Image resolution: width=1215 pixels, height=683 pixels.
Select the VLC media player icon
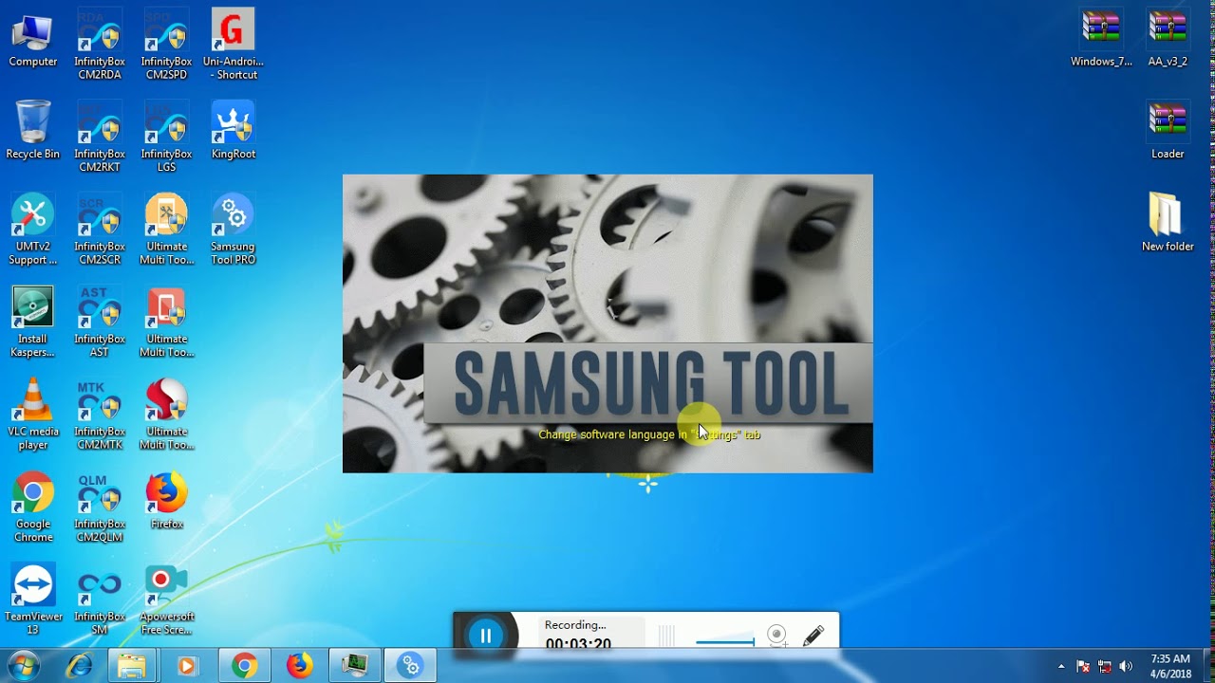pos(33,415)
